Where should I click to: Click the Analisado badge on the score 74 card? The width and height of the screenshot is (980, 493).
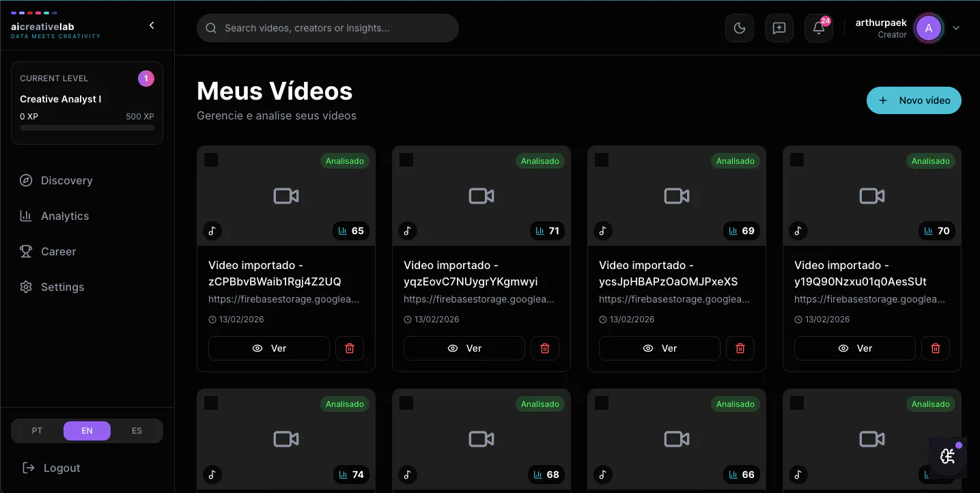[x=345, y=404]
